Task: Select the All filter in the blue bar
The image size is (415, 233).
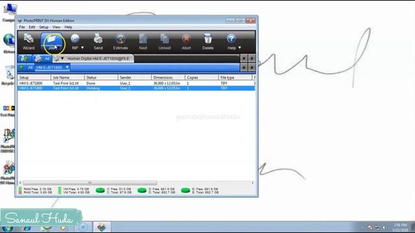Action: coord(30,67)
